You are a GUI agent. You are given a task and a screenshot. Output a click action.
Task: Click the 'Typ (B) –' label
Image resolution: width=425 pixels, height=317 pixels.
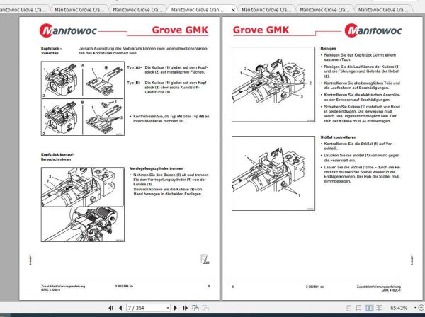[x=135, y=83]
